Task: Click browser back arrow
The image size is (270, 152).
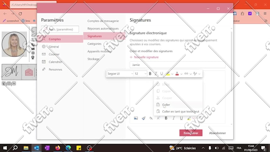Action: click(x=5, y=13)
